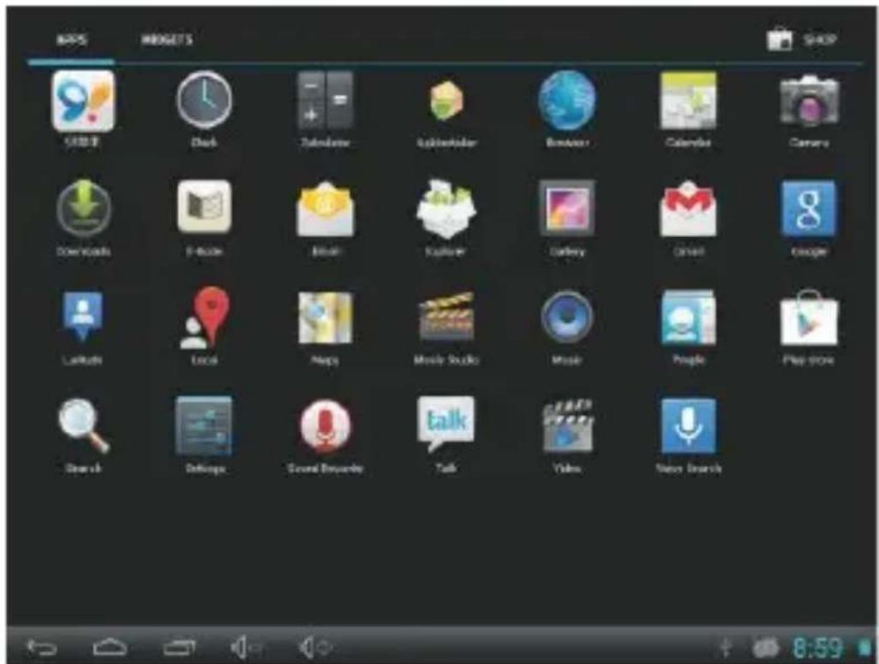This screenshot has height=664, width=879.
Task: Open the SHOP button at top right
Action: coord(802,39)
